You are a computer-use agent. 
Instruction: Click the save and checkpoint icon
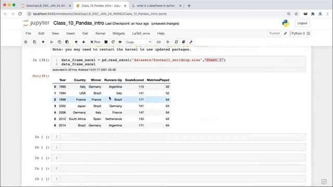(34, 42)
